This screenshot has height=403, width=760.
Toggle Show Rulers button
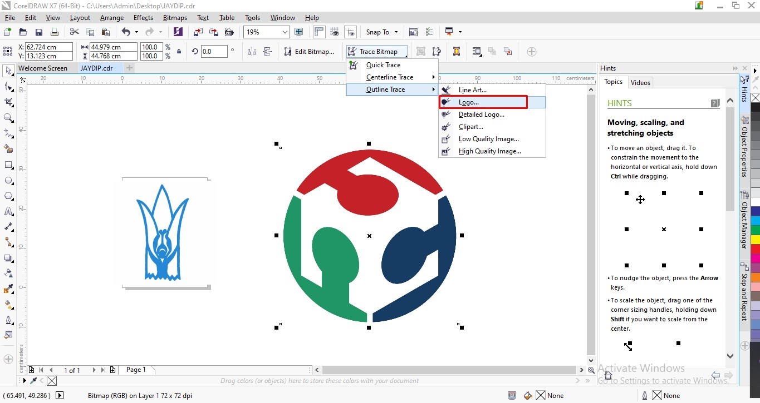point(319,32)
